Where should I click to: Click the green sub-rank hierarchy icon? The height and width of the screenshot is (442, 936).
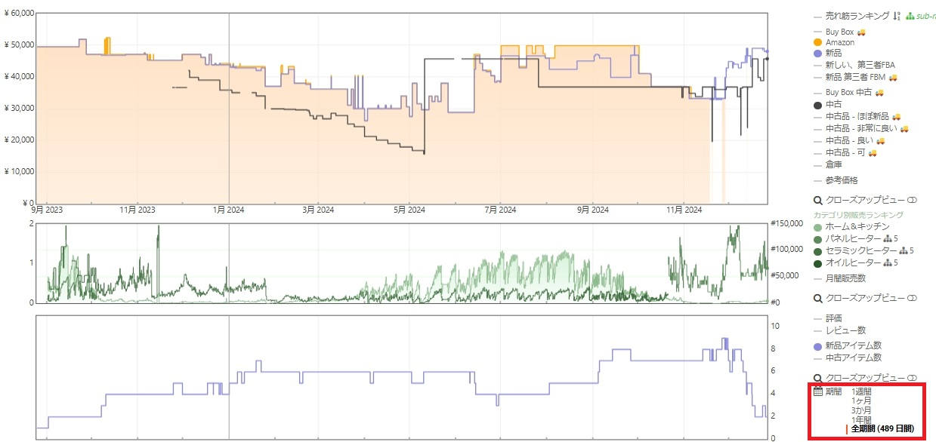pyautogui.click(x=910, y=16)
